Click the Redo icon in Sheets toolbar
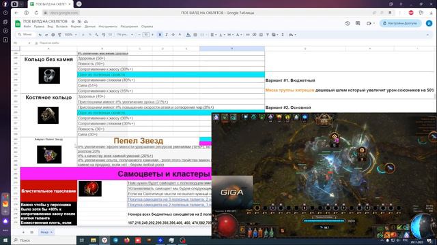This screenshot has width=437, height=245. (x=46, y=35)
